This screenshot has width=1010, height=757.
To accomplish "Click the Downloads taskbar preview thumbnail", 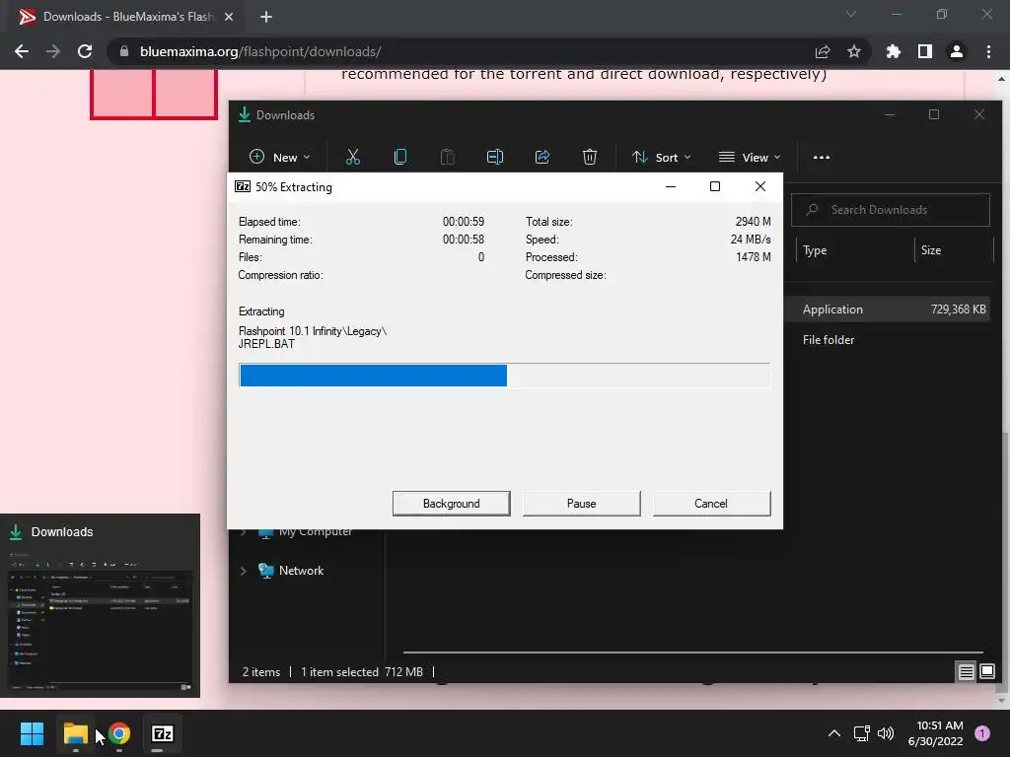I will pyautogui.click(x=100, y=606).
